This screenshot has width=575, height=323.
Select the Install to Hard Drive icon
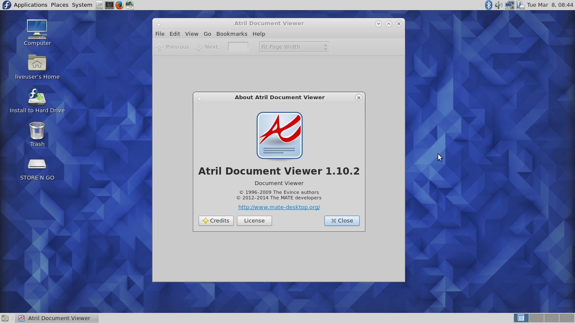pos(37,97)
